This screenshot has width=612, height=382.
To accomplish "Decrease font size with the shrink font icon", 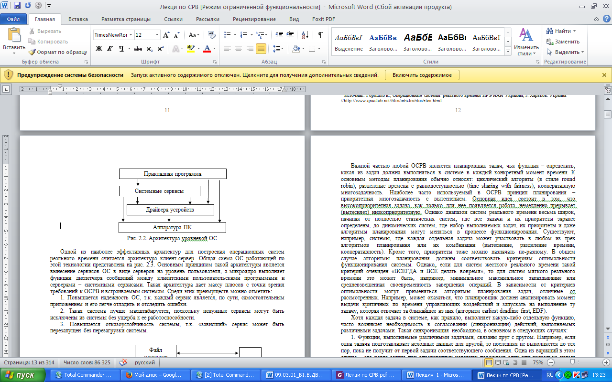I will [176, 35].
